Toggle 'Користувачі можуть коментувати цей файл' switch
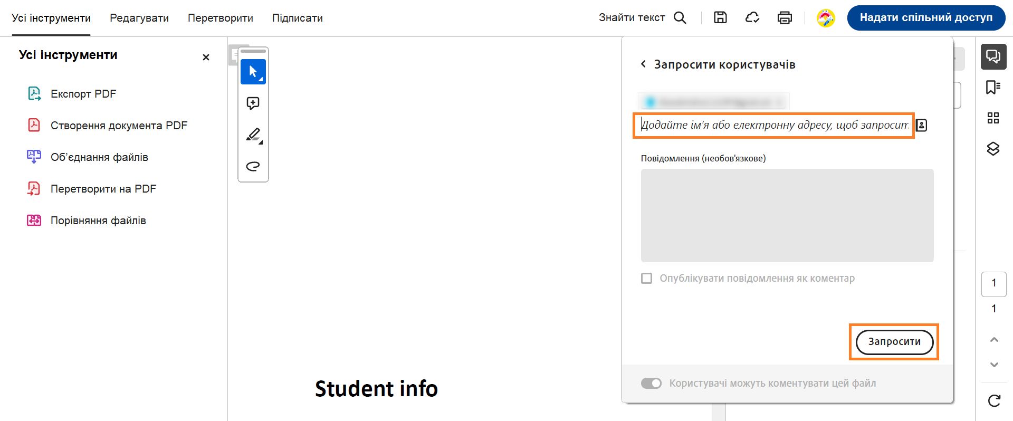Viewport: 1013px width, 421px height. tap(651, 383)
